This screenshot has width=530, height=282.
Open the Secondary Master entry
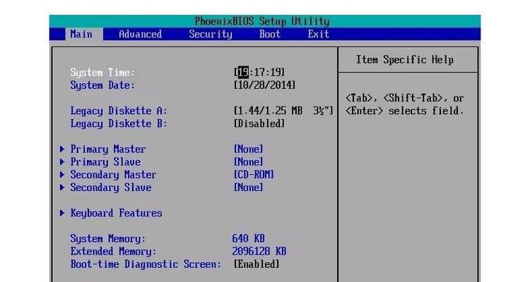click(113, 175)
